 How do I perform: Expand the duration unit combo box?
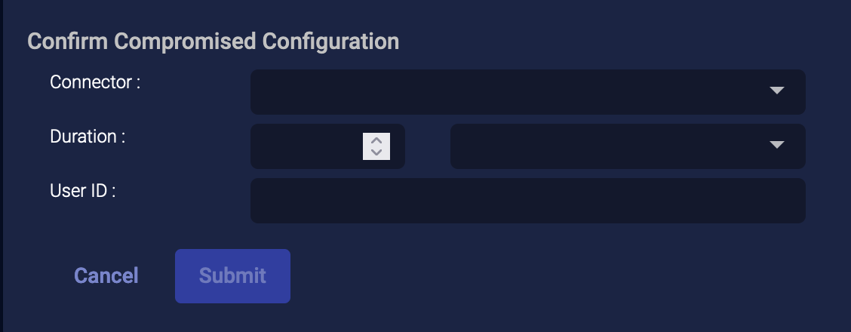coord(627,146)
